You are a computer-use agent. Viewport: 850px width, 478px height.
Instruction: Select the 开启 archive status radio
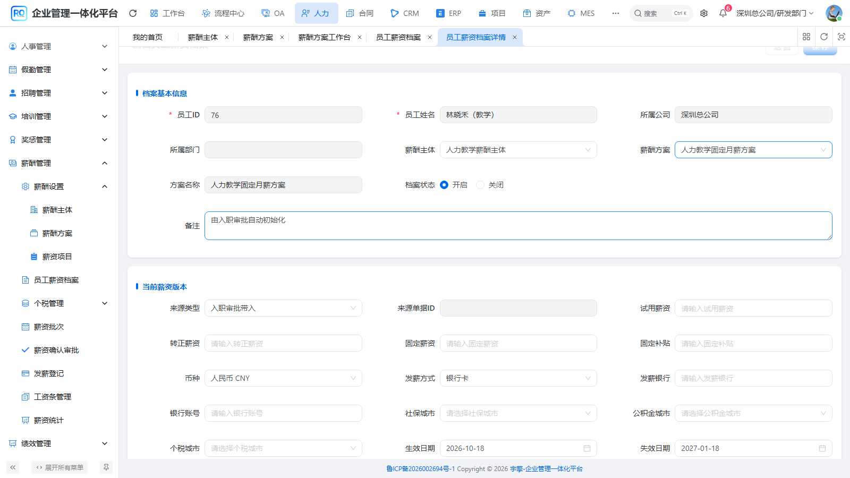pos(444,185)
